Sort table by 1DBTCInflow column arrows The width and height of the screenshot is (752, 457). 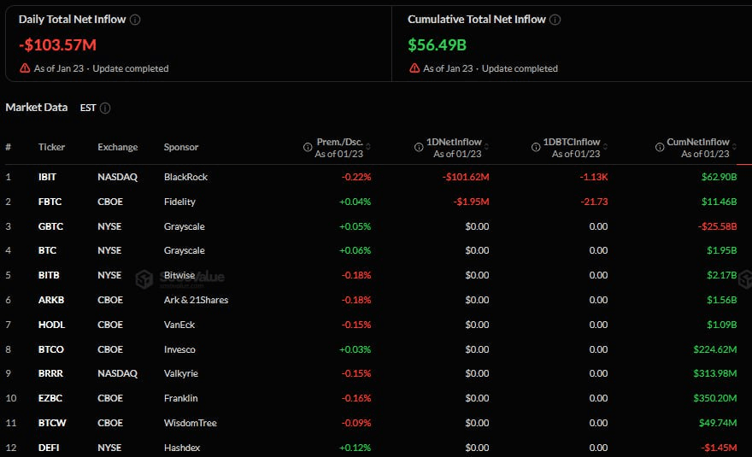tap(605, 146)
